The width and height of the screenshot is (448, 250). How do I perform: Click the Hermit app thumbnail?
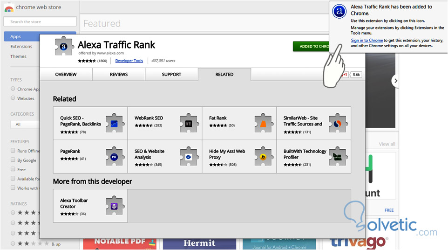coord(199,244)
